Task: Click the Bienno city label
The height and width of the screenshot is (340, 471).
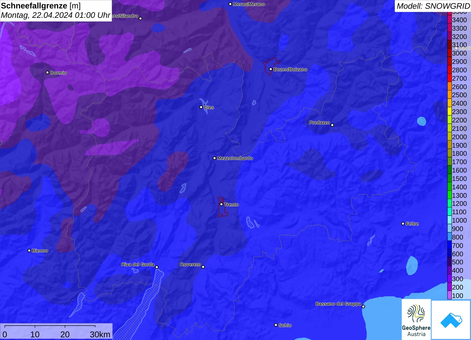Action: tap(40, 251)
